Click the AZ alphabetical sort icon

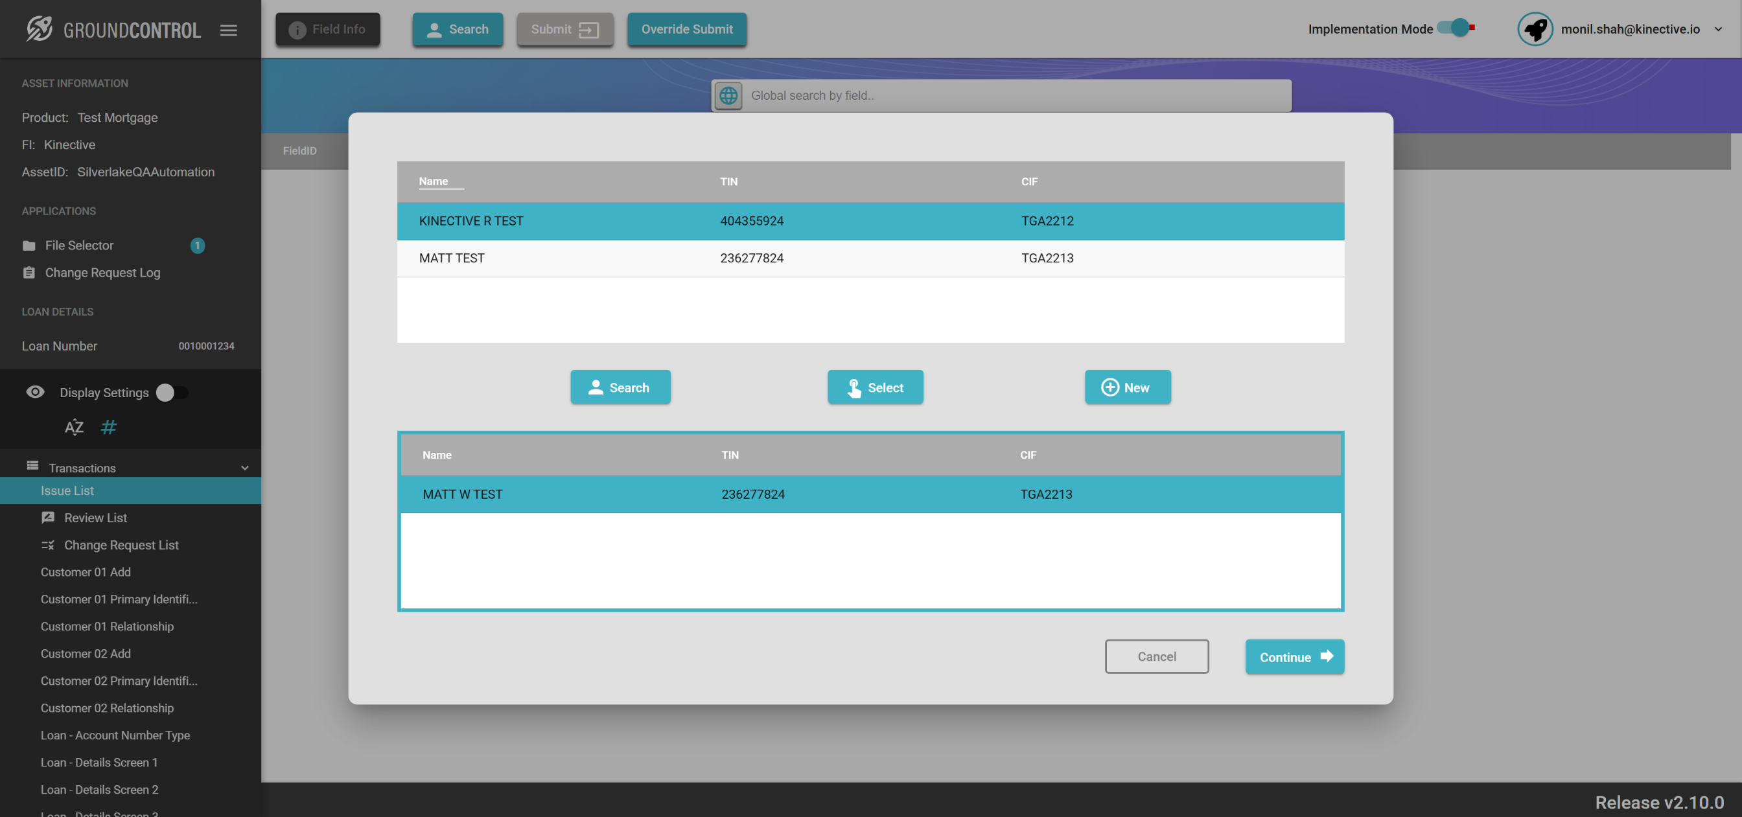(74, 427)
